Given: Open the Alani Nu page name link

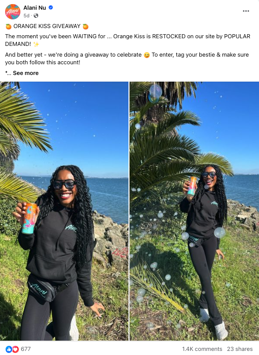Looking at the screenshot, I should tap(35, 8).
